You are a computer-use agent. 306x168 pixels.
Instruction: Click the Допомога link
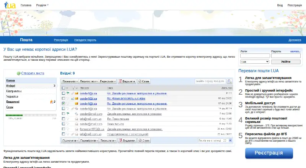[295, 40]
